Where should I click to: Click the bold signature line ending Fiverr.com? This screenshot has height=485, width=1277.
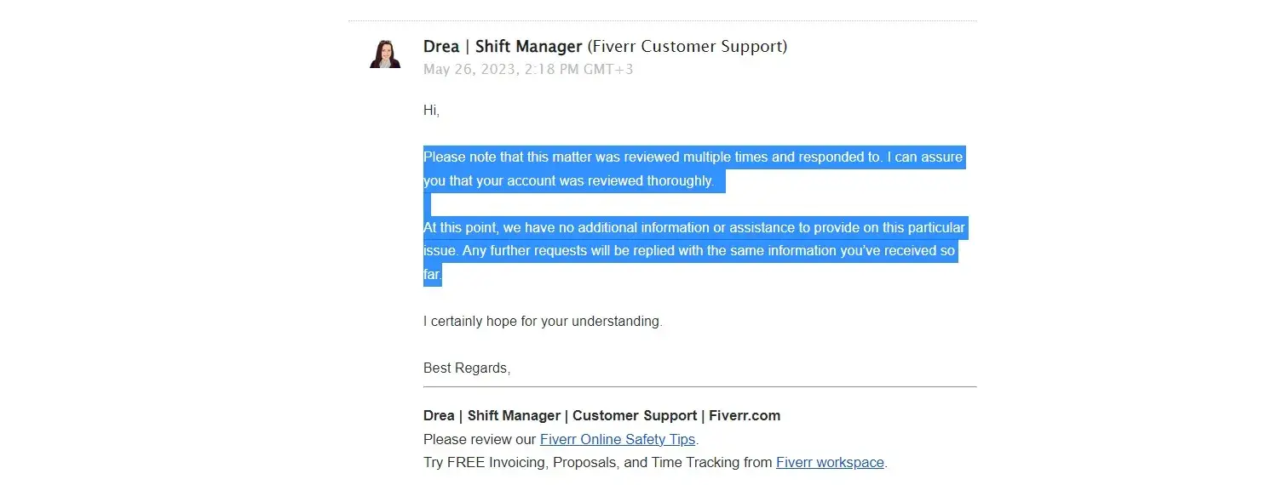click(x=601, y=416)
